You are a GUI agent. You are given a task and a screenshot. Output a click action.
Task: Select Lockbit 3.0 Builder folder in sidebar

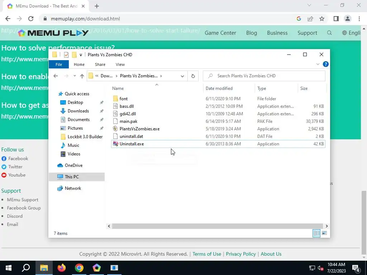click(85, 137)
